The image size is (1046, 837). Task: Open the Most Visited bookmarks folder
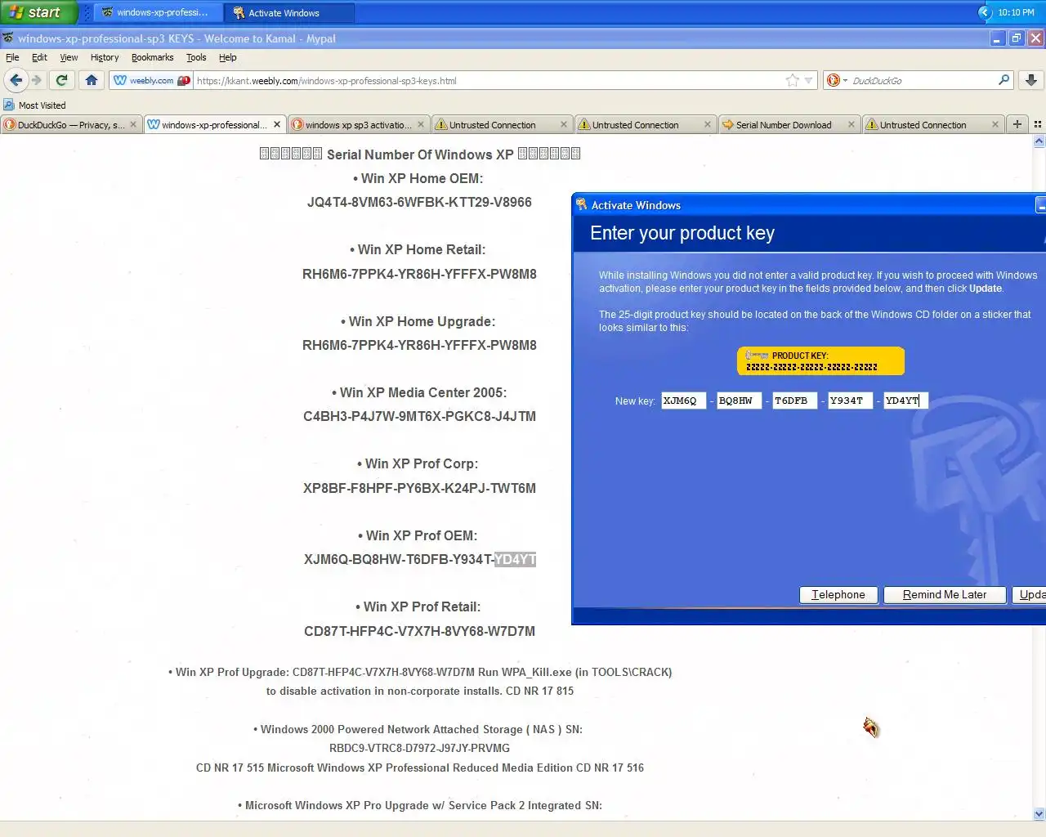[34, 105]
